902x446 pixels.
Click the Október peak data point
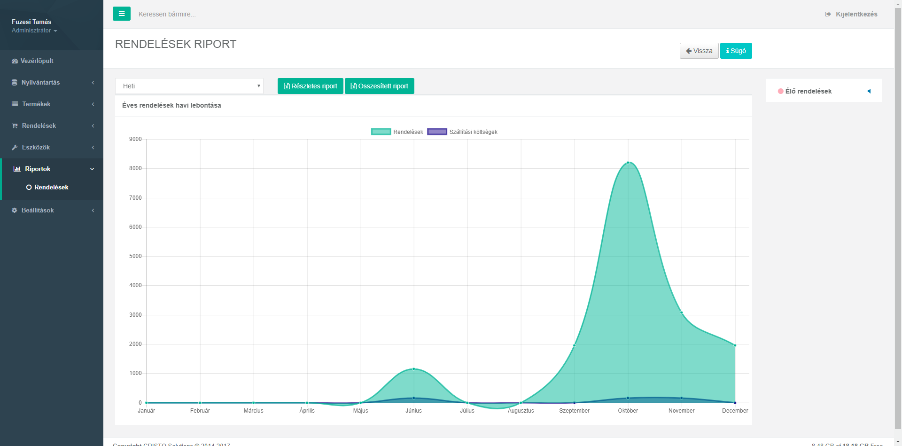tap(628, 163)
